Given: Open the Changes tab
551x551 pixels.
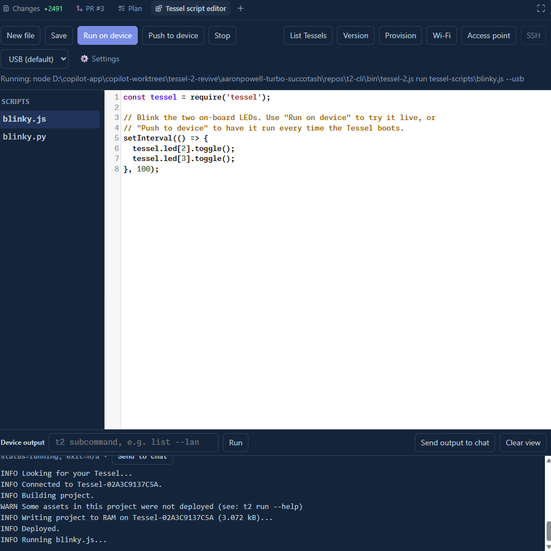Looking at the screenshot, I should [x=33, y=8].
